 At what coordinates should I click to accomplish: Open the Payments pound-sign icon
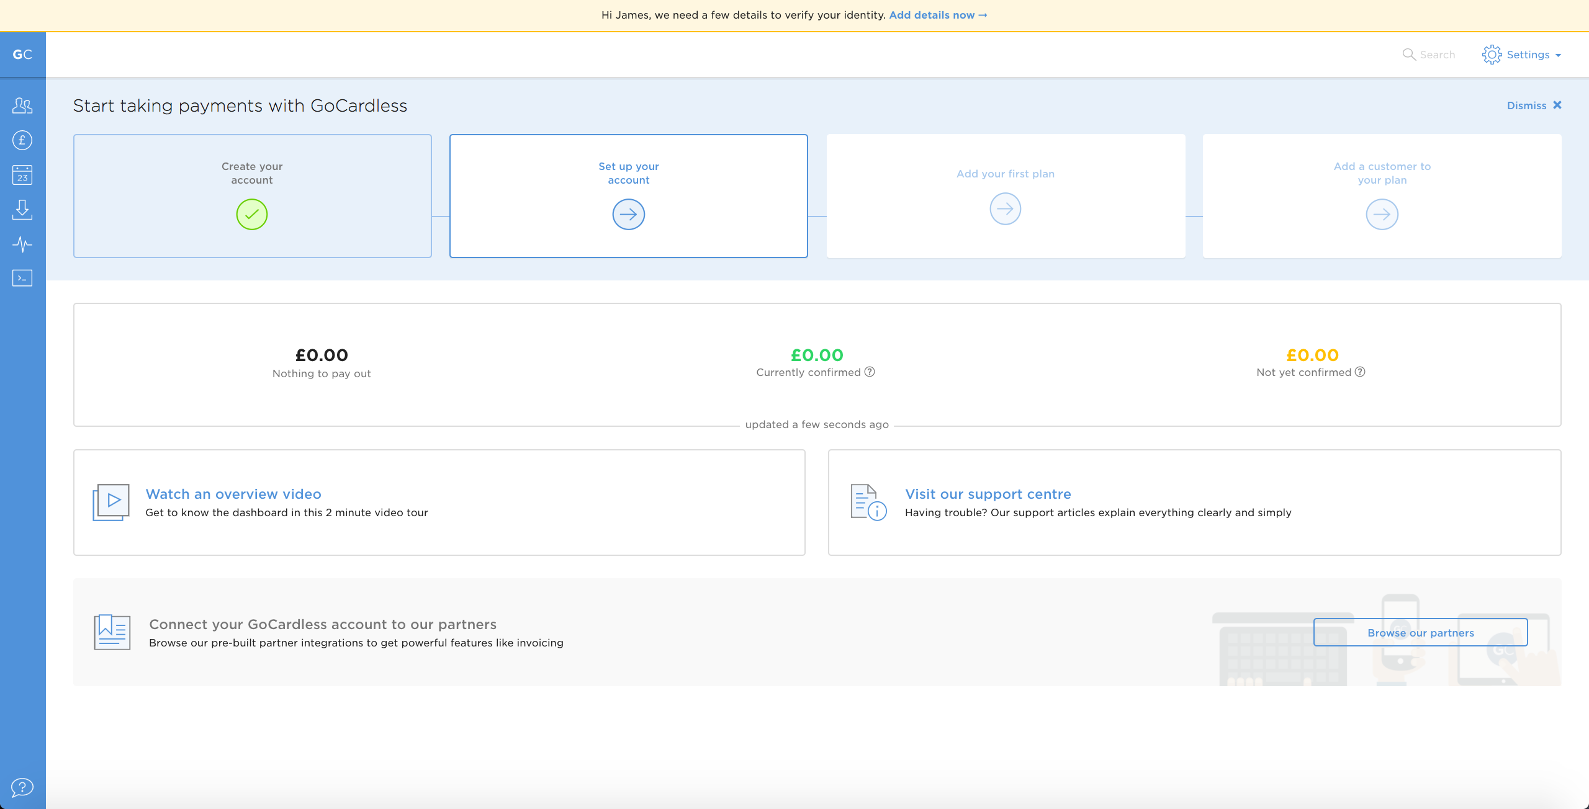[22, 140]
